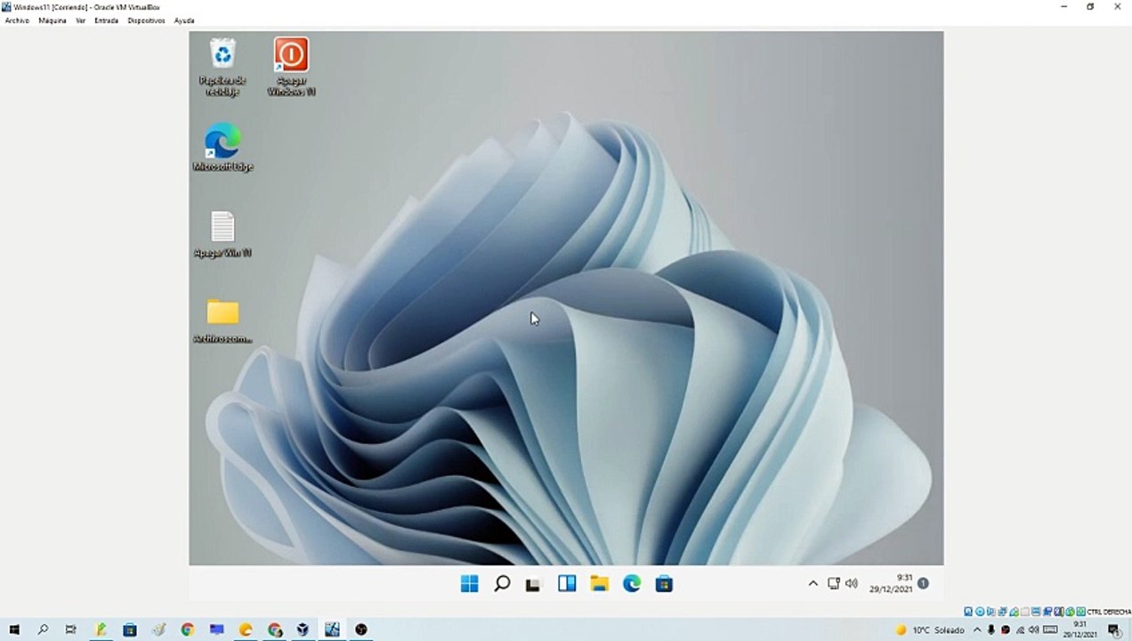Open the Ayuda menu

[x=184, y=20]
